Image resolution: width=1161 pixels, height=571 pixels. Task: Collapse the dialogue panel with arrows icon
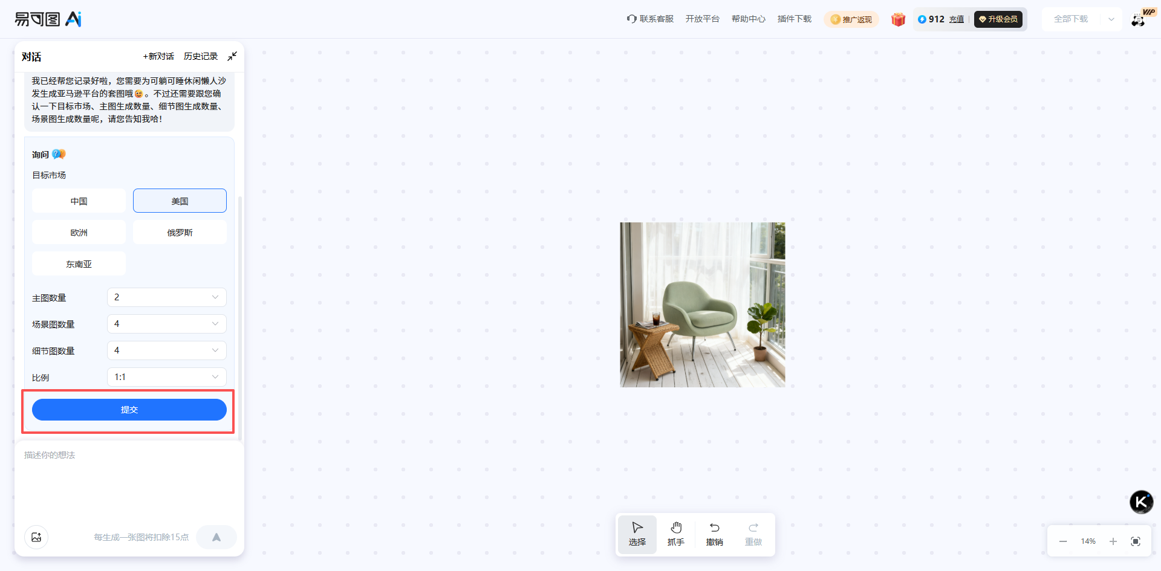[x=232, y=56]
